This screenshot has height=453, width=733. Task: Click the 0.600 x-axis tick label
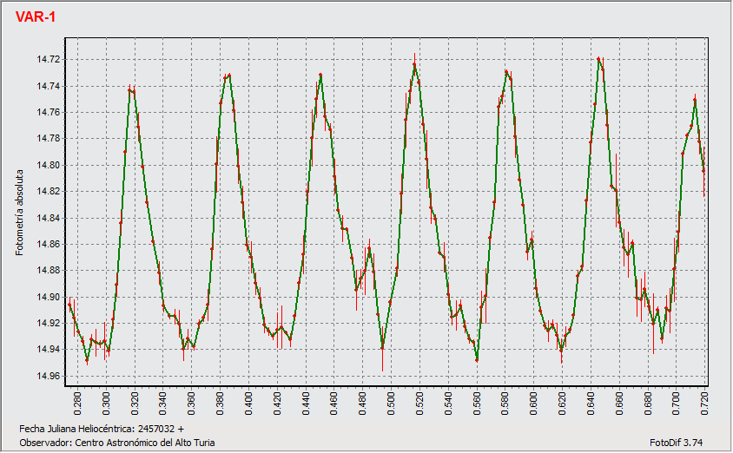[533, 402]
